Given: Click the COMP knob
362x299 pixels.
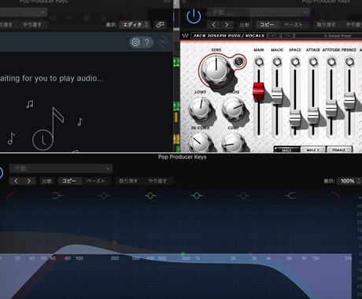Looking at the screenshot, I should [233, 143].
